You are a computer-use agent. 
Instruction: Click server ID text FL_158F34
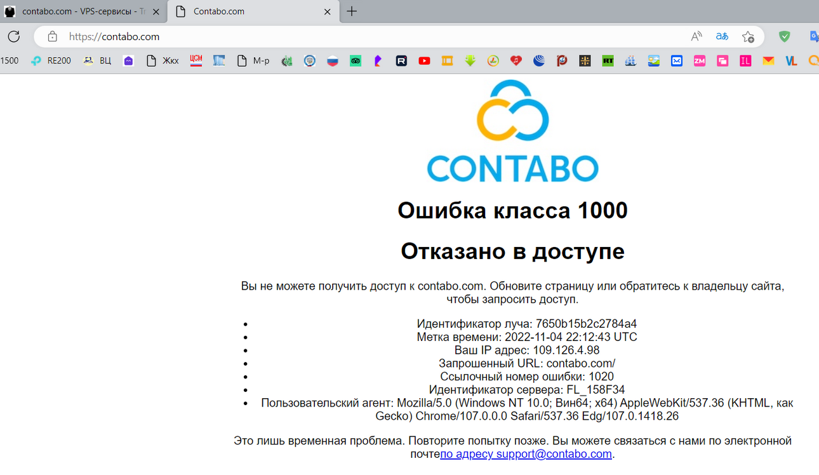pyautogui.click(x=596, y=390)
